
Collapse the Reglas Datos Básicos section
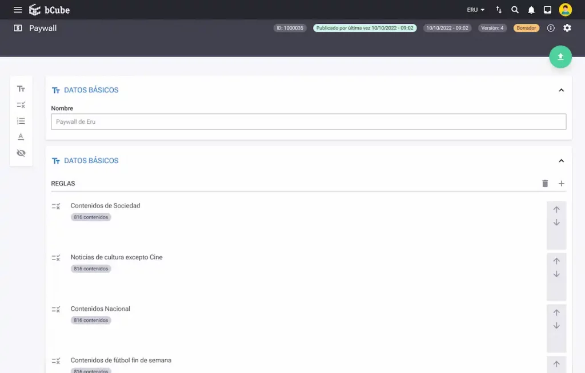pyautogui.click(x=561, y=161)
